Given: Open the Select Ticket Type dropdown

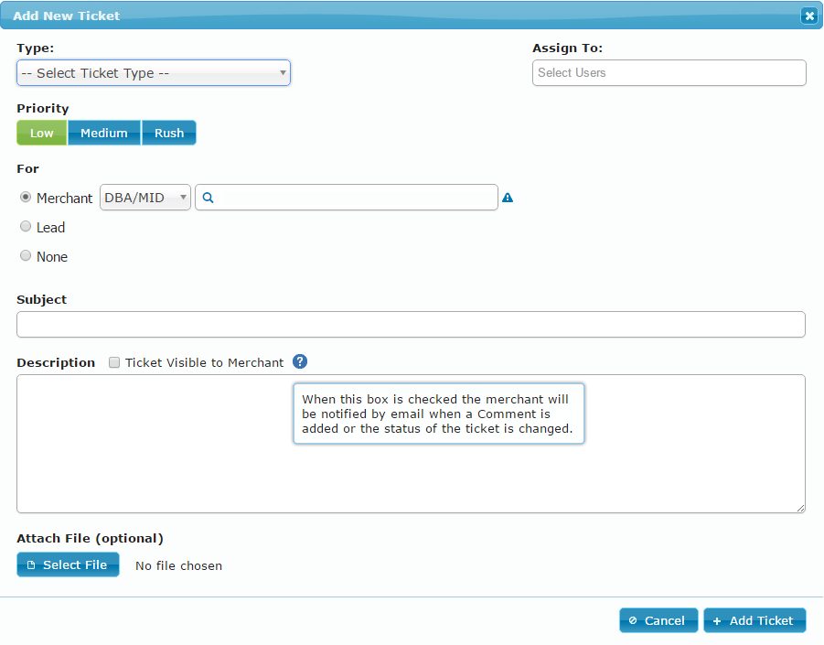Looking at the screenshot, I should [x=154, y=73].
